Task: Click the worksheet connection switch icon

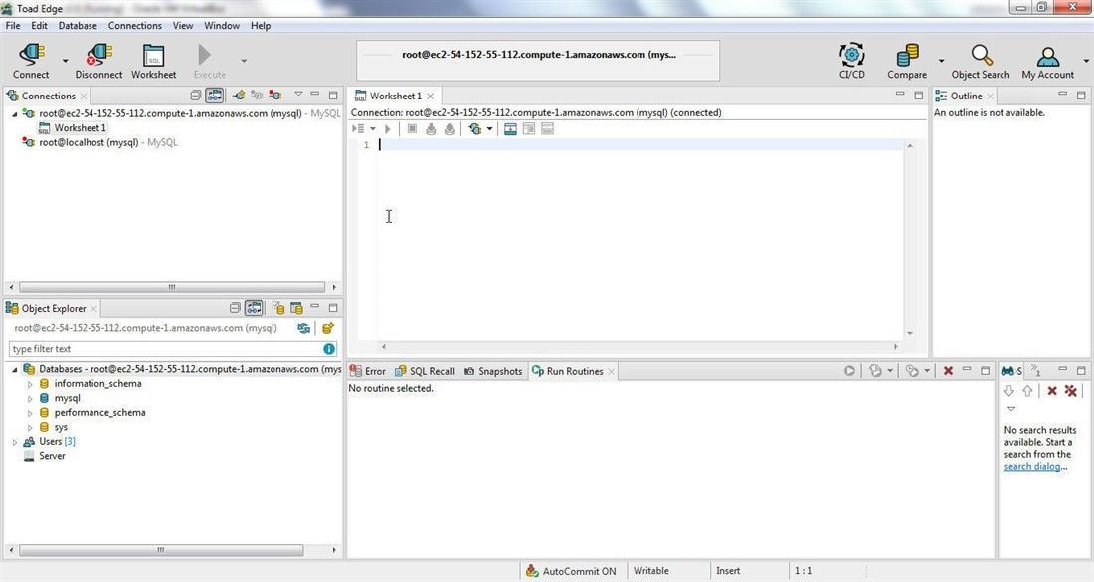Action: (475, 128)
